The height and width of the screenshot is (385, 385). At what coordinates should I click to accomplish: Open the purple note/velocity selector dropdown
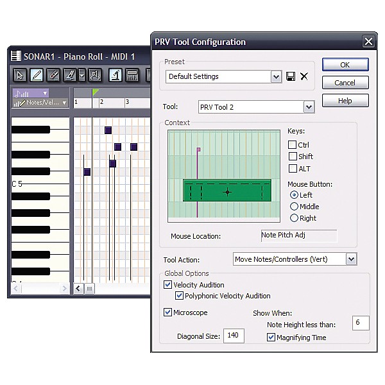pyautogui.click(x=31, y=93)
